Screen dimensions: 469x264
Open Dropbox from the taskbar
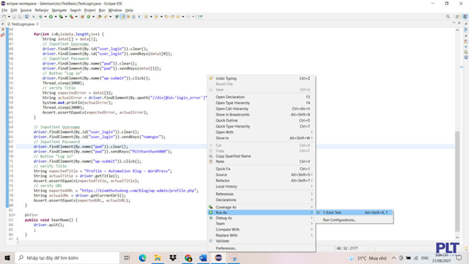(x=173, y=257)
